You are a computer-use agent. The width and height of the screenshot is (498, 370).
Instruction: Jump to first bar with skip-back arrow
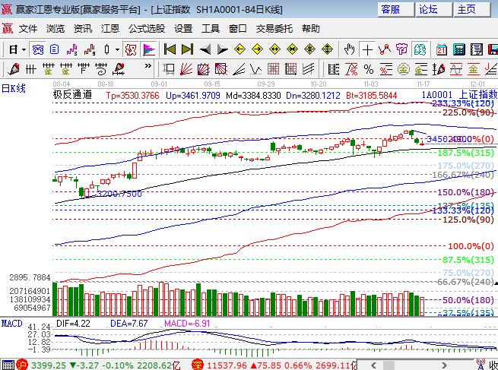(x=170, y=49)
